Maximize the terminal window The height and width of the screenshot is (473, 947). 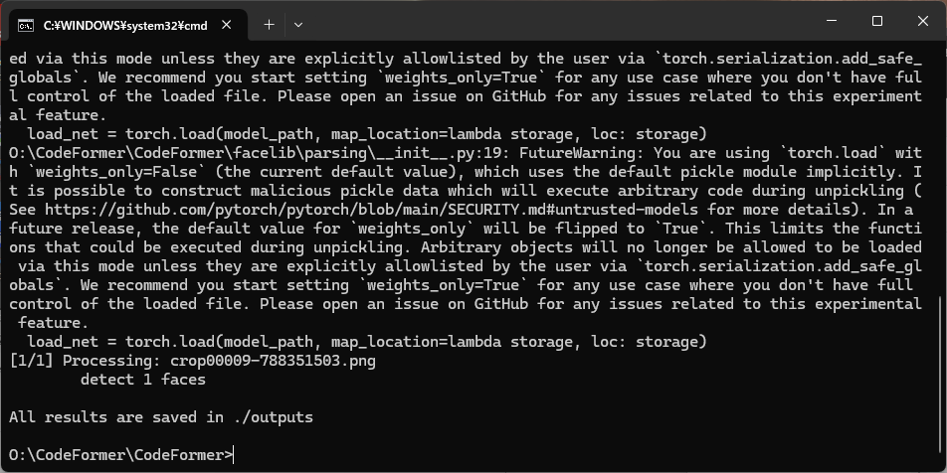coord(877,21)
